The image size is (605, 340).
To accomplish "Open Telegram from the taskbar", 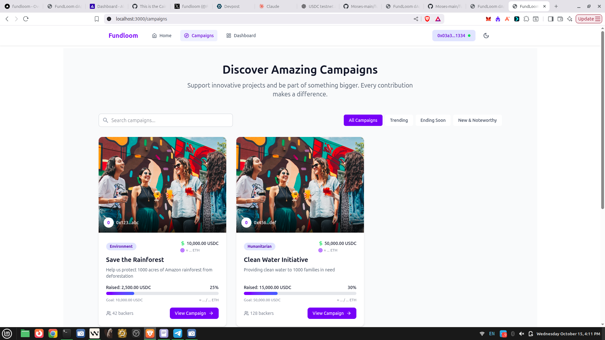I will coord(178,333).
